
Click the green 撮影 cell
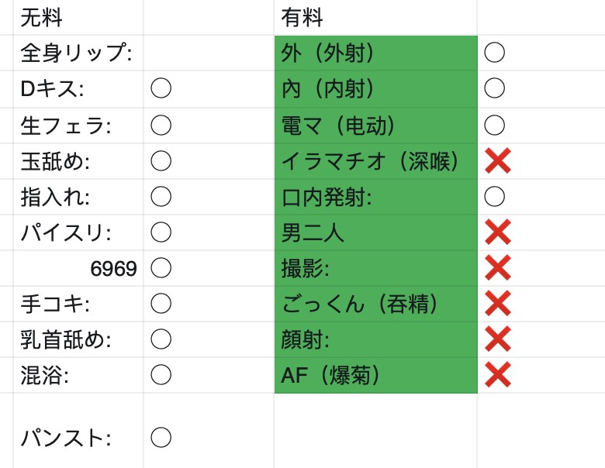point(376,268)
